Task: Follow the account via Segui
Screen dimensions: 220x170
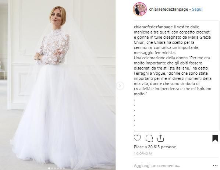Action: (x=197, y=9)
